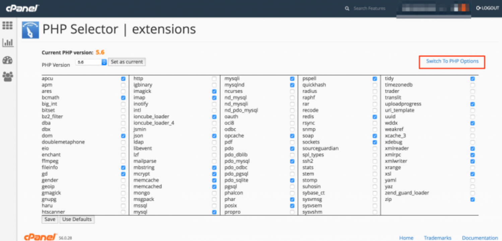Screen dimensions: 502x241
Task: Disable the soap extension
Action: [x=375, y=136]
